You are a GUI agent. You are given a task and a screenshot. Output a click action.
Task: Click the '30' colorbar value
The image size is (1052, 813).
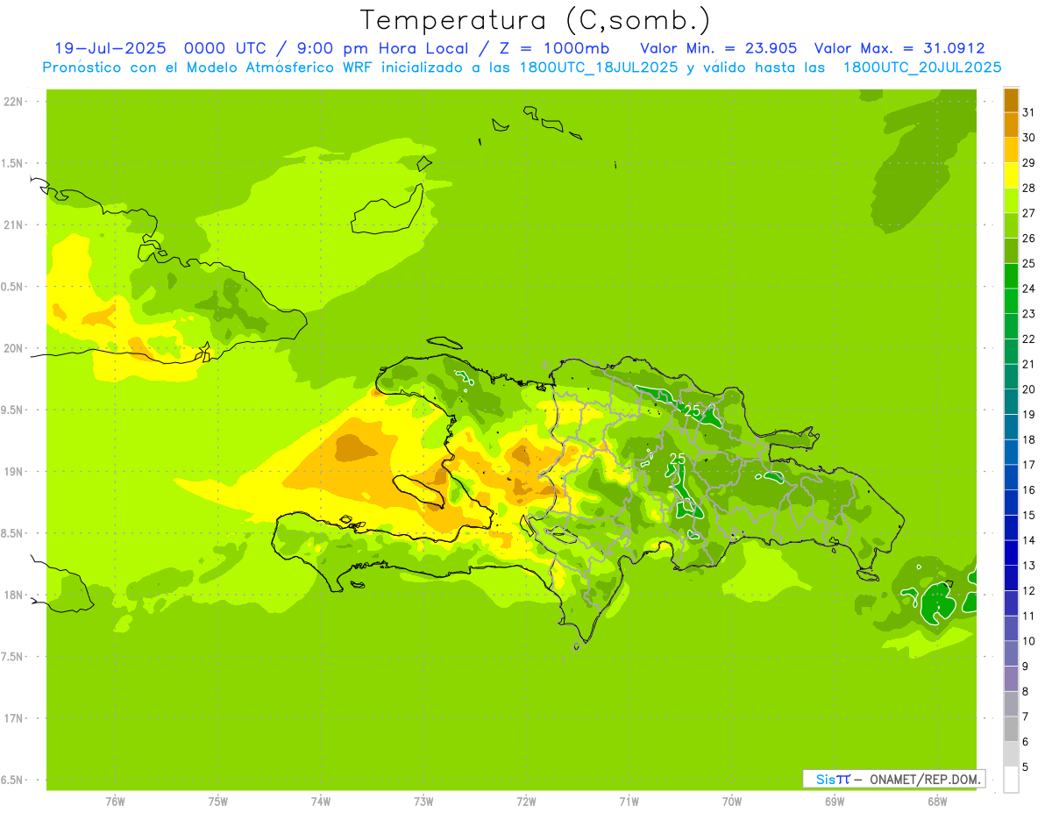point(1029,137)
